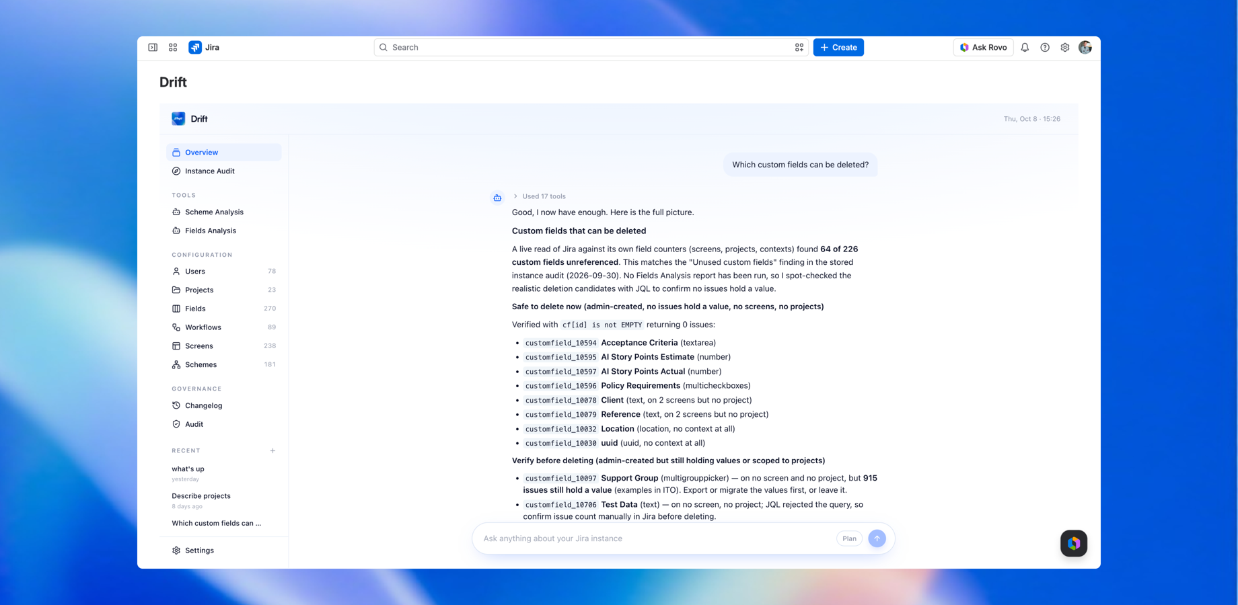Go to Fields configuration
Viewport: 1238px width, 605px height.
pos(223,309)
